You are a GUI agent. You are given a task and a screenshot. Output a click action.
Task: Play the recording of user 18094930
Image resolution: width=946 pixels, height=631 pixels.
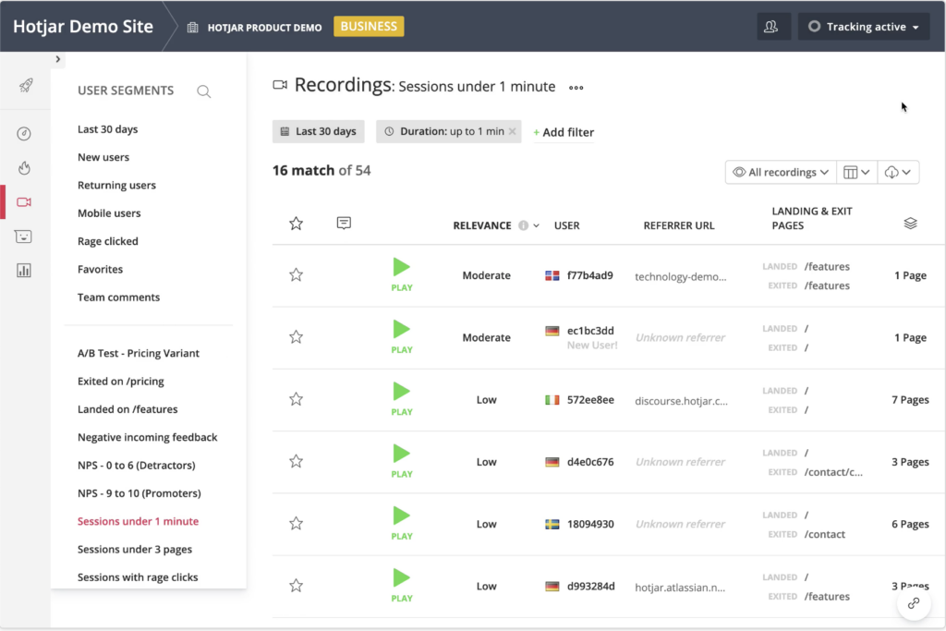[402, 523]
